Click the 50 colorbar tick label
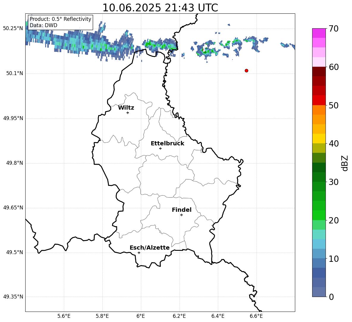This screenshot has height=322, width=352. pos(334,105)
